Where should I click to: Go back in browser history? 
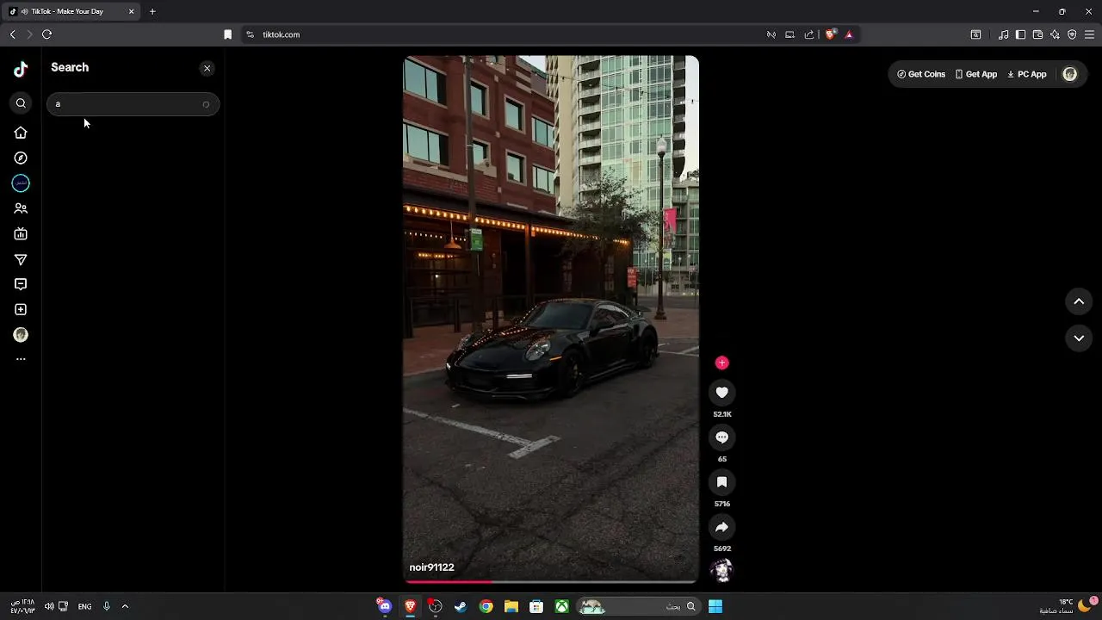point(12,34)
